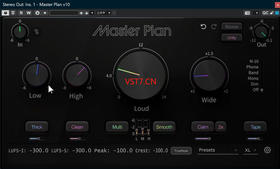The image size is (280, 169).
Task: Open the XL size menu
Action: 250,150
